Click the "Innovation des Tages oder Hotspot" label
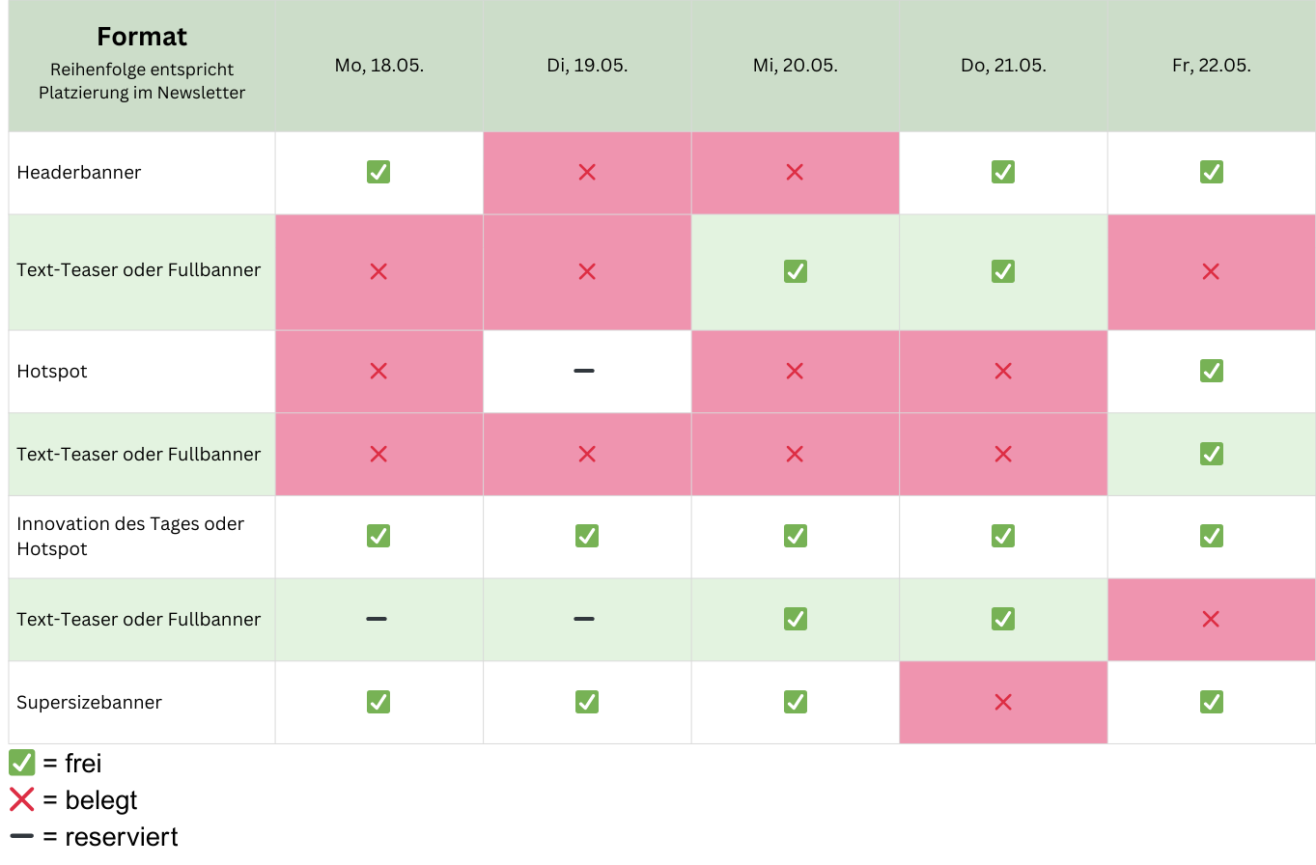This screenshot has height=865, width=1316. [x=130, y=537]
